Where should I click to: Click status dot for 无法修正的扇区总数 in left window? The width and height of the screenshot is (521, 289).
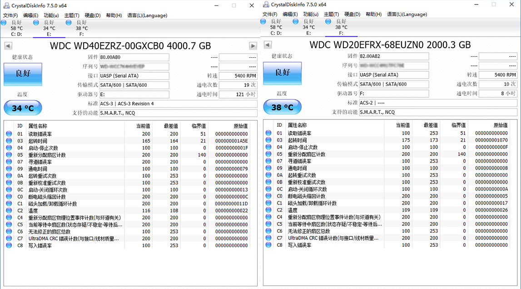click(9, 231)
